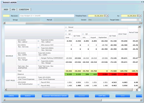Click the Target Date field

pos(129,20)
